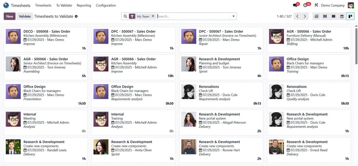
Task: Click the 5h duration on the Assembling card
Action: (84, 76)
